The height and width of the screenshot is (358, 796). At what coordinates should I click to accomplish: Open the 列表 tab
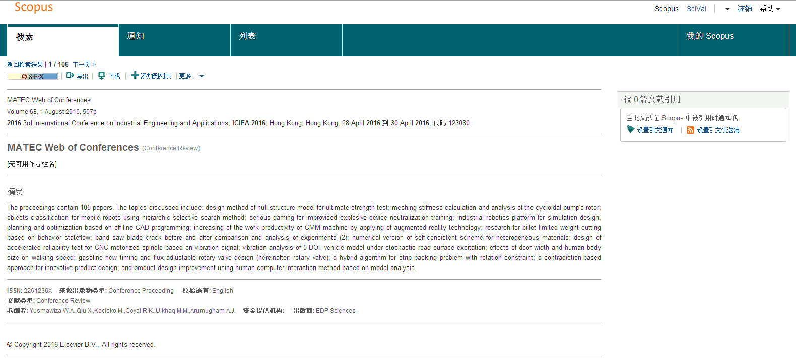(x=287, y=40)
